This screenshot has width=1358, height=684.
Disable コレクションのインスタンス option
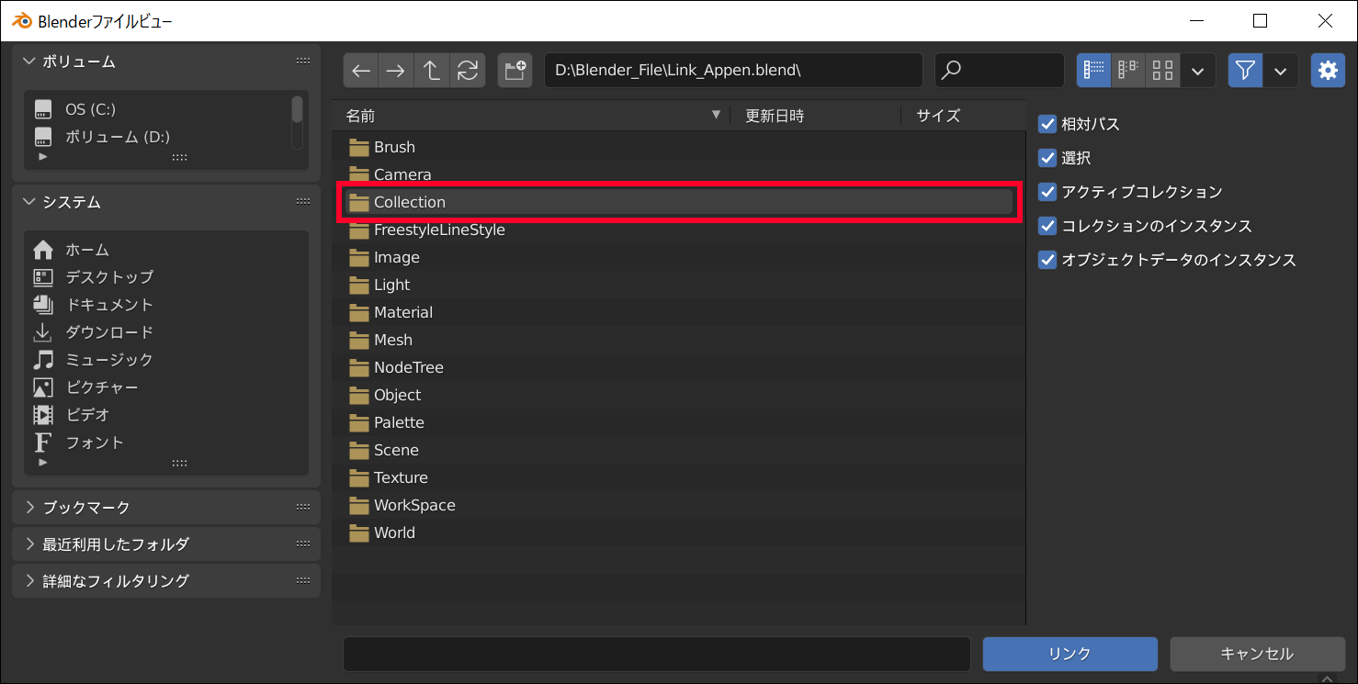tap(1047, 226)
